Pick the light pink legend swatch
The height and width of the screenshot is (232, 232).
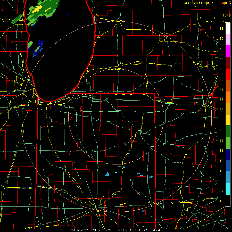click(228, 40)
